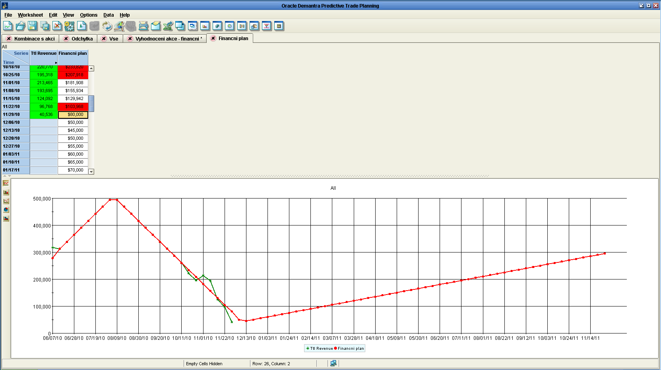Toggle Ttl Revenue series in chart legend
The image size is (661, 370).
coord(320,348)
